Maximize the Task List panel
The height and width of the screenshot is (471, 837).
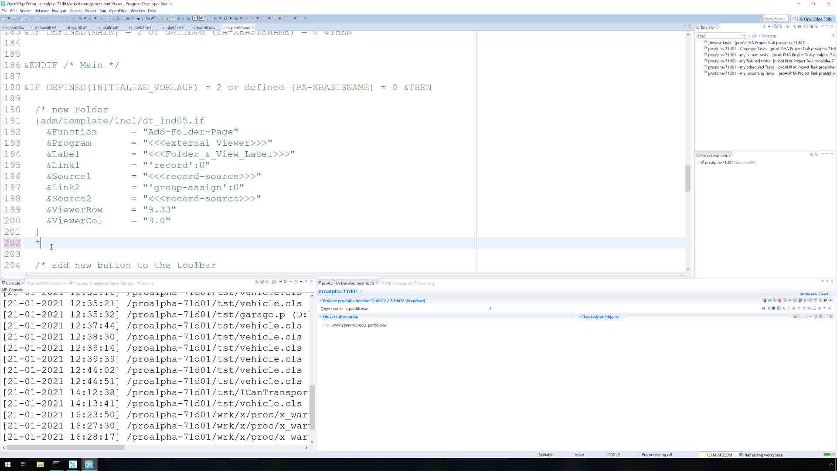point(831,26)
